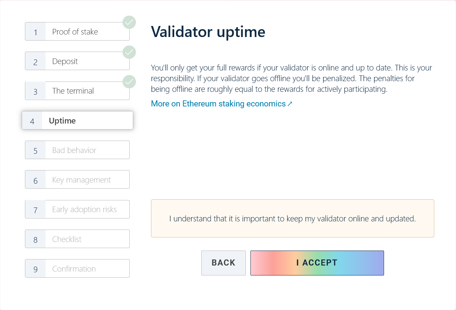Open the Confirmation step

(77, 268)
